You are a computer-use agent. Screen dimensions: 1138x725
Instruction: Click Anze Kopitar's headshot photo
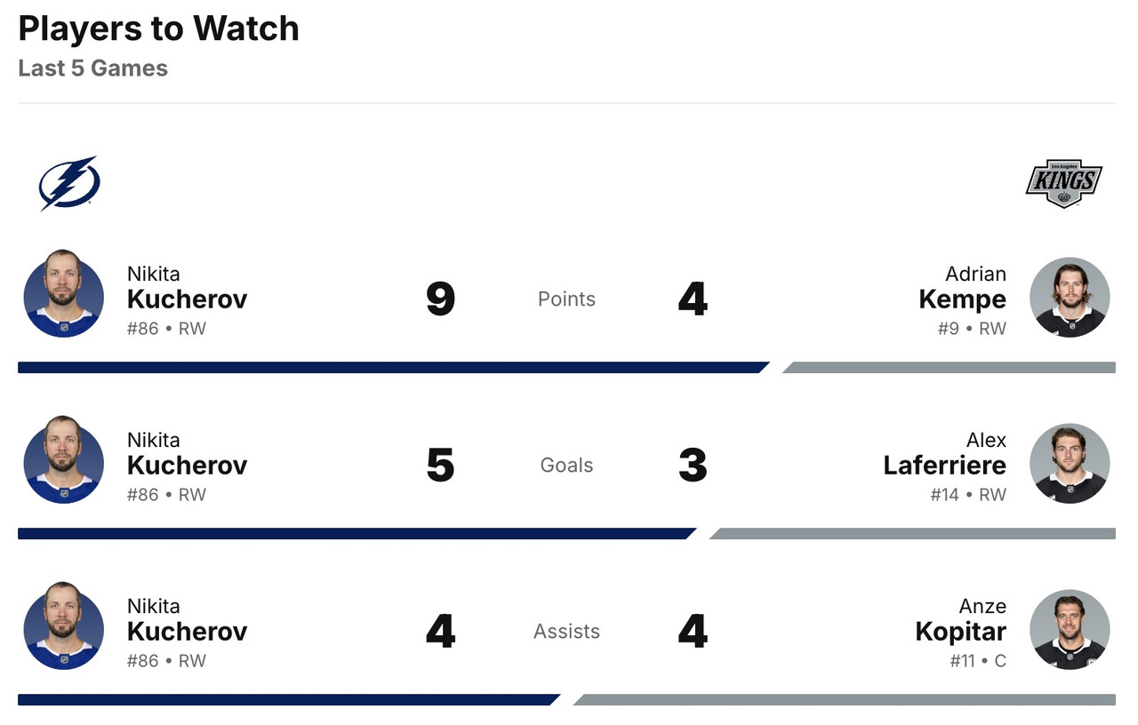coord(1070,630)
